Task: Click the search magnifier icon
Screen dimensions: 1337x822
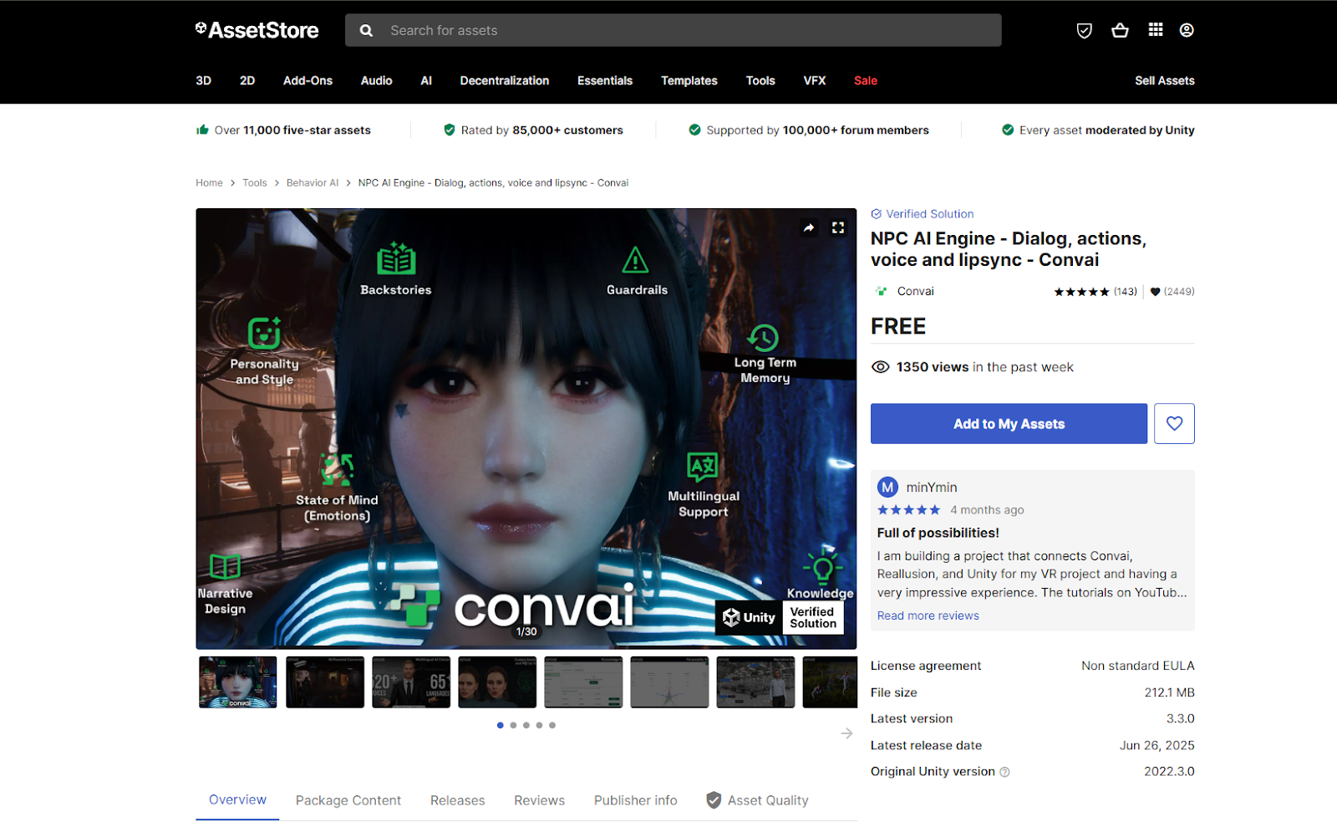Action: point(366,30)
